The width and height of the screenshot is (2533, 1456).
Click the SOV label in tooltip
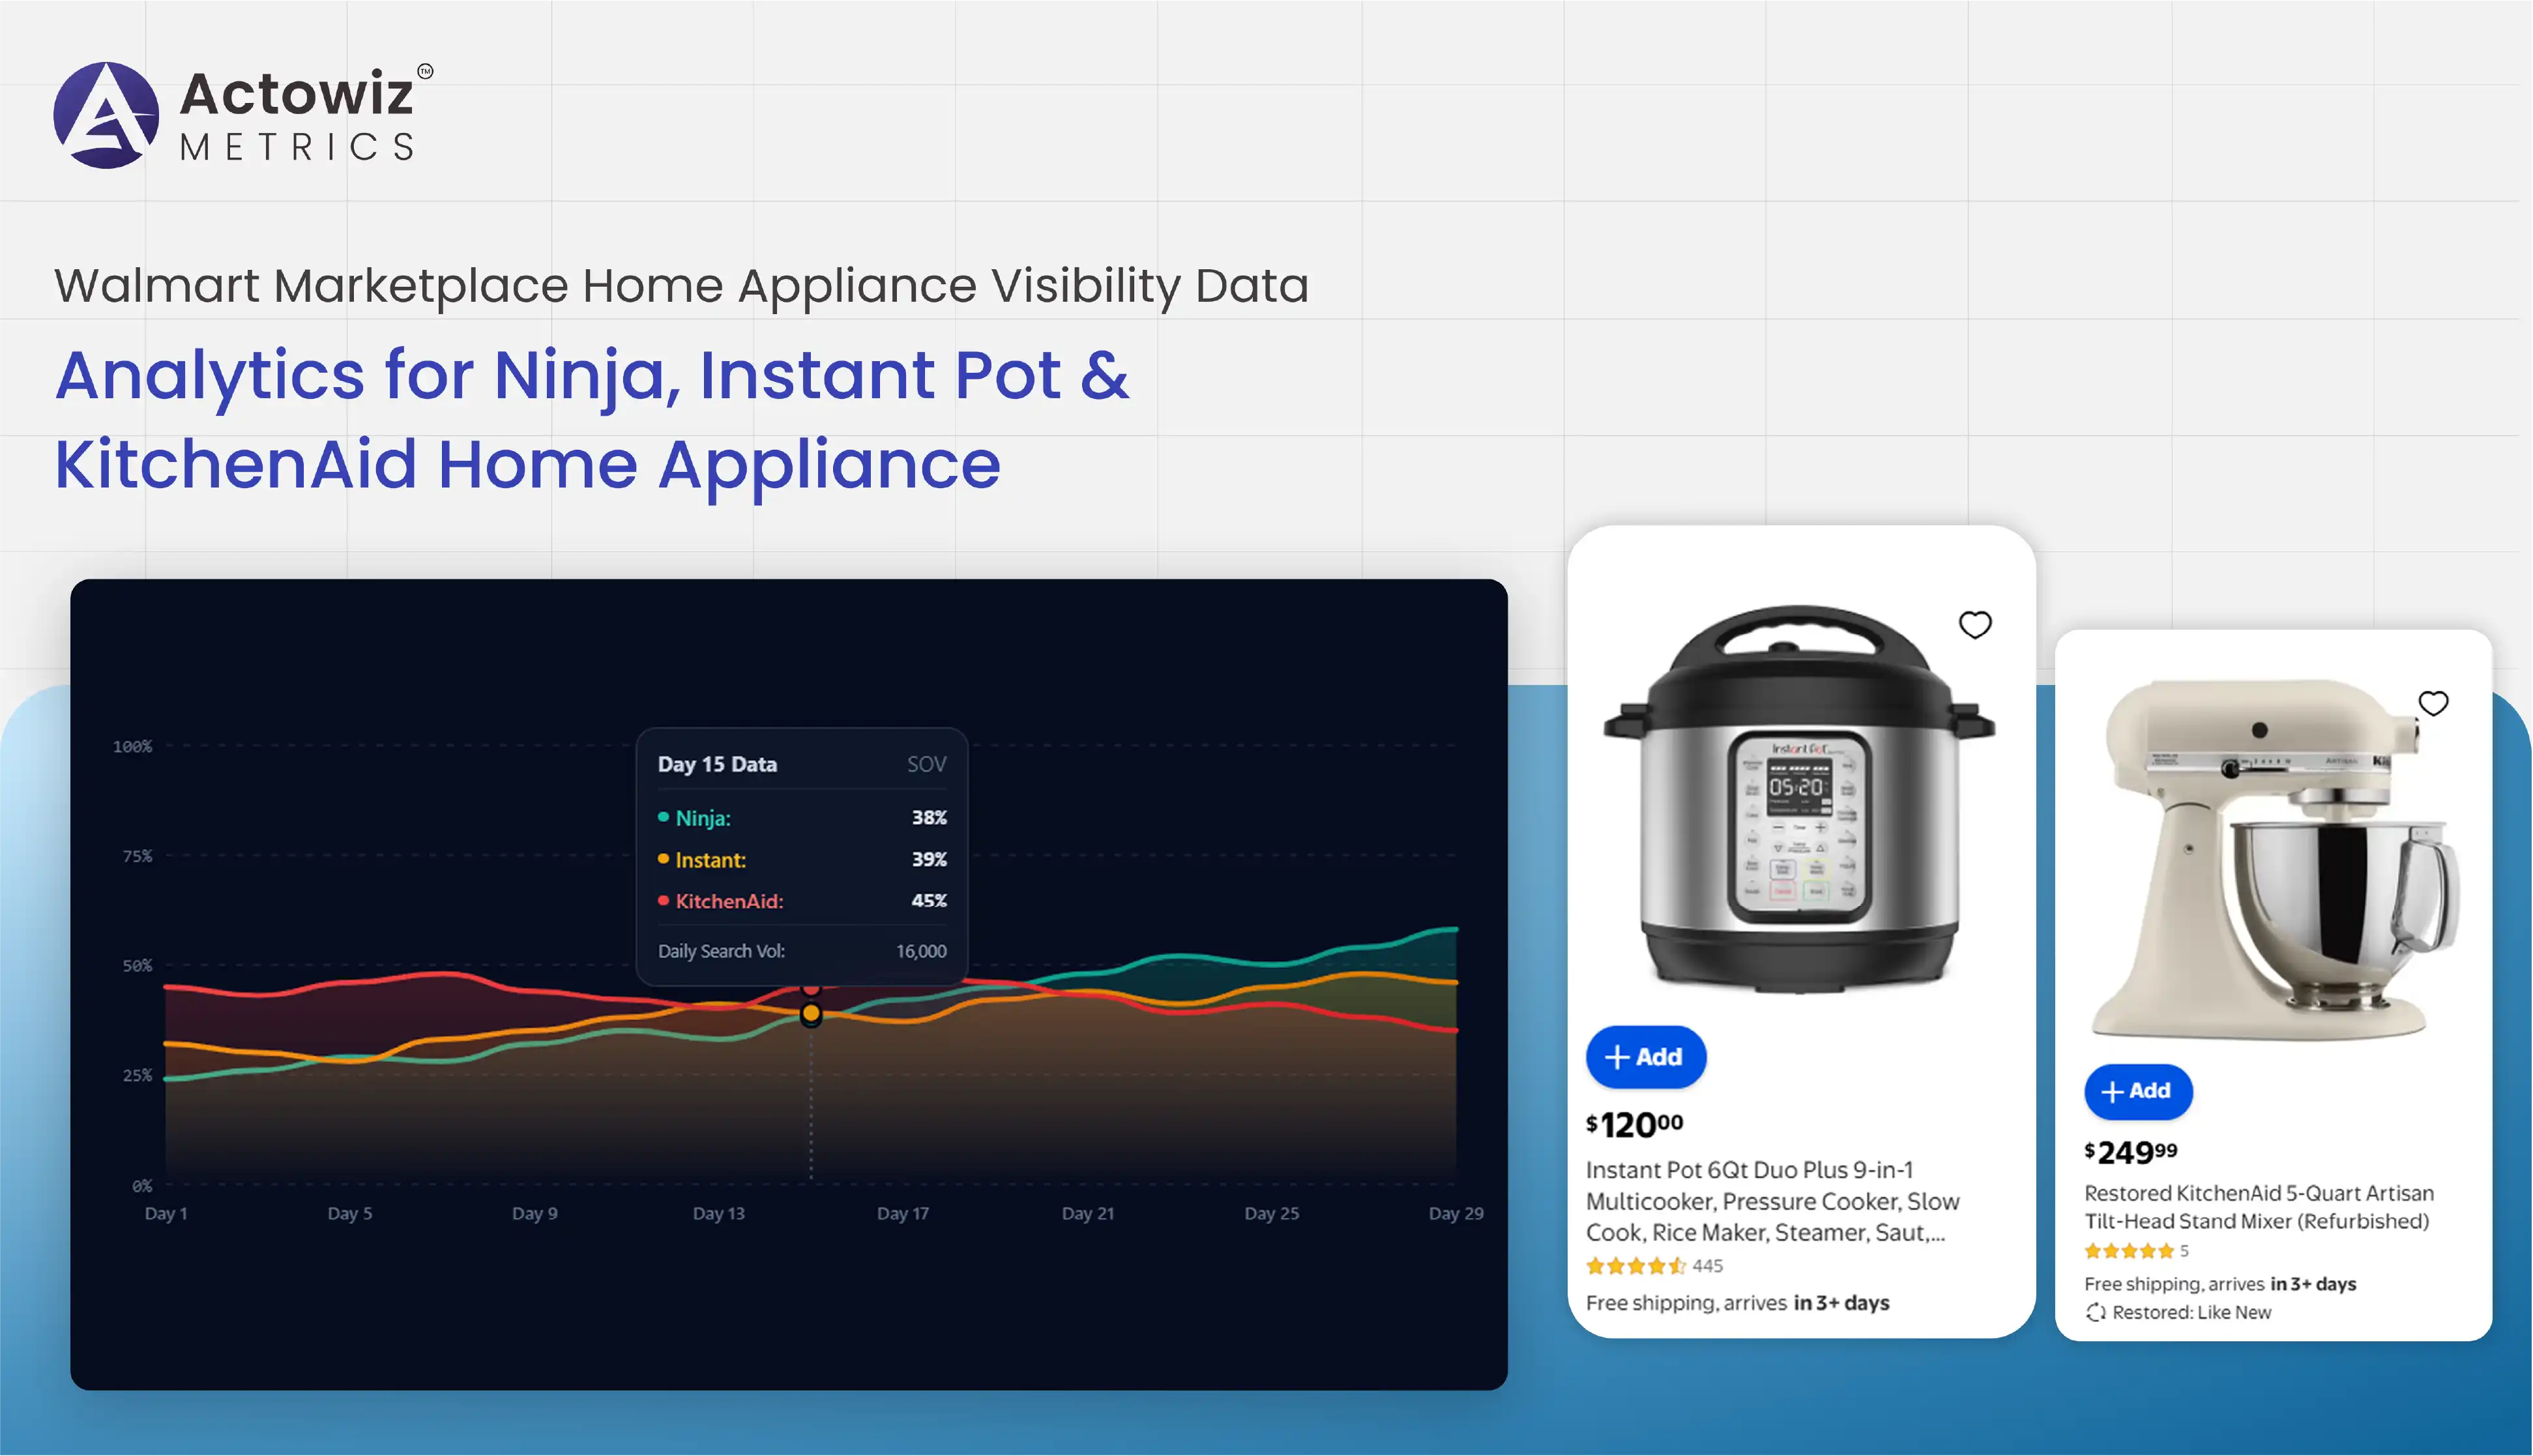[926, 764]
